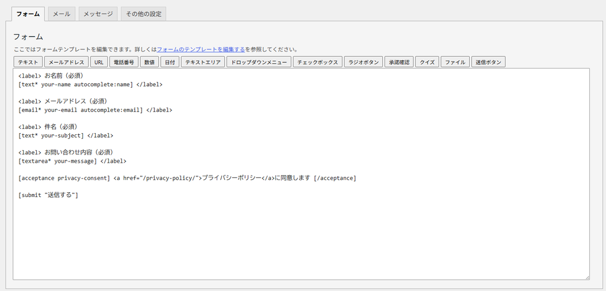Follow the フォームのテンプレートを編集する link

tap(201, 50)
